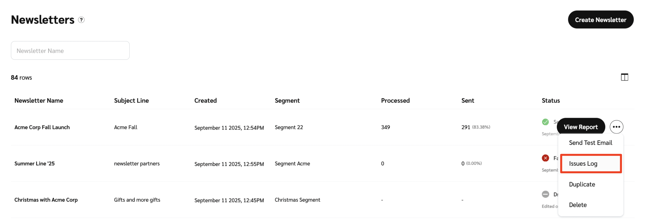Click the three-dots more options button
This screenshot has width=654, height=224.
[x=616, y=127]
